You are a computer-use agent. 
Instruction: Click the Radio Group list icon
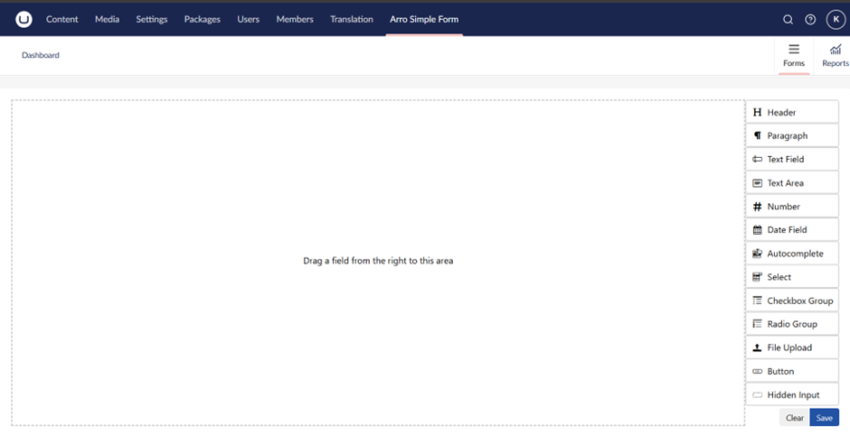point(757,324)
